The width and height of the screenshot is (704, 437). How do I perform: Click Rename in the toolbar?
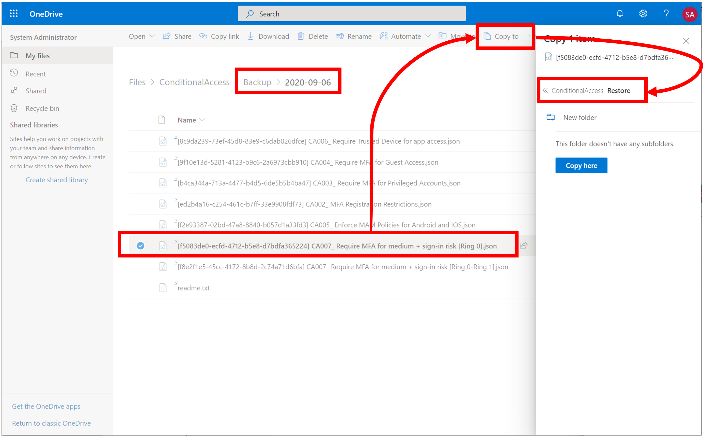coord(354,36)
